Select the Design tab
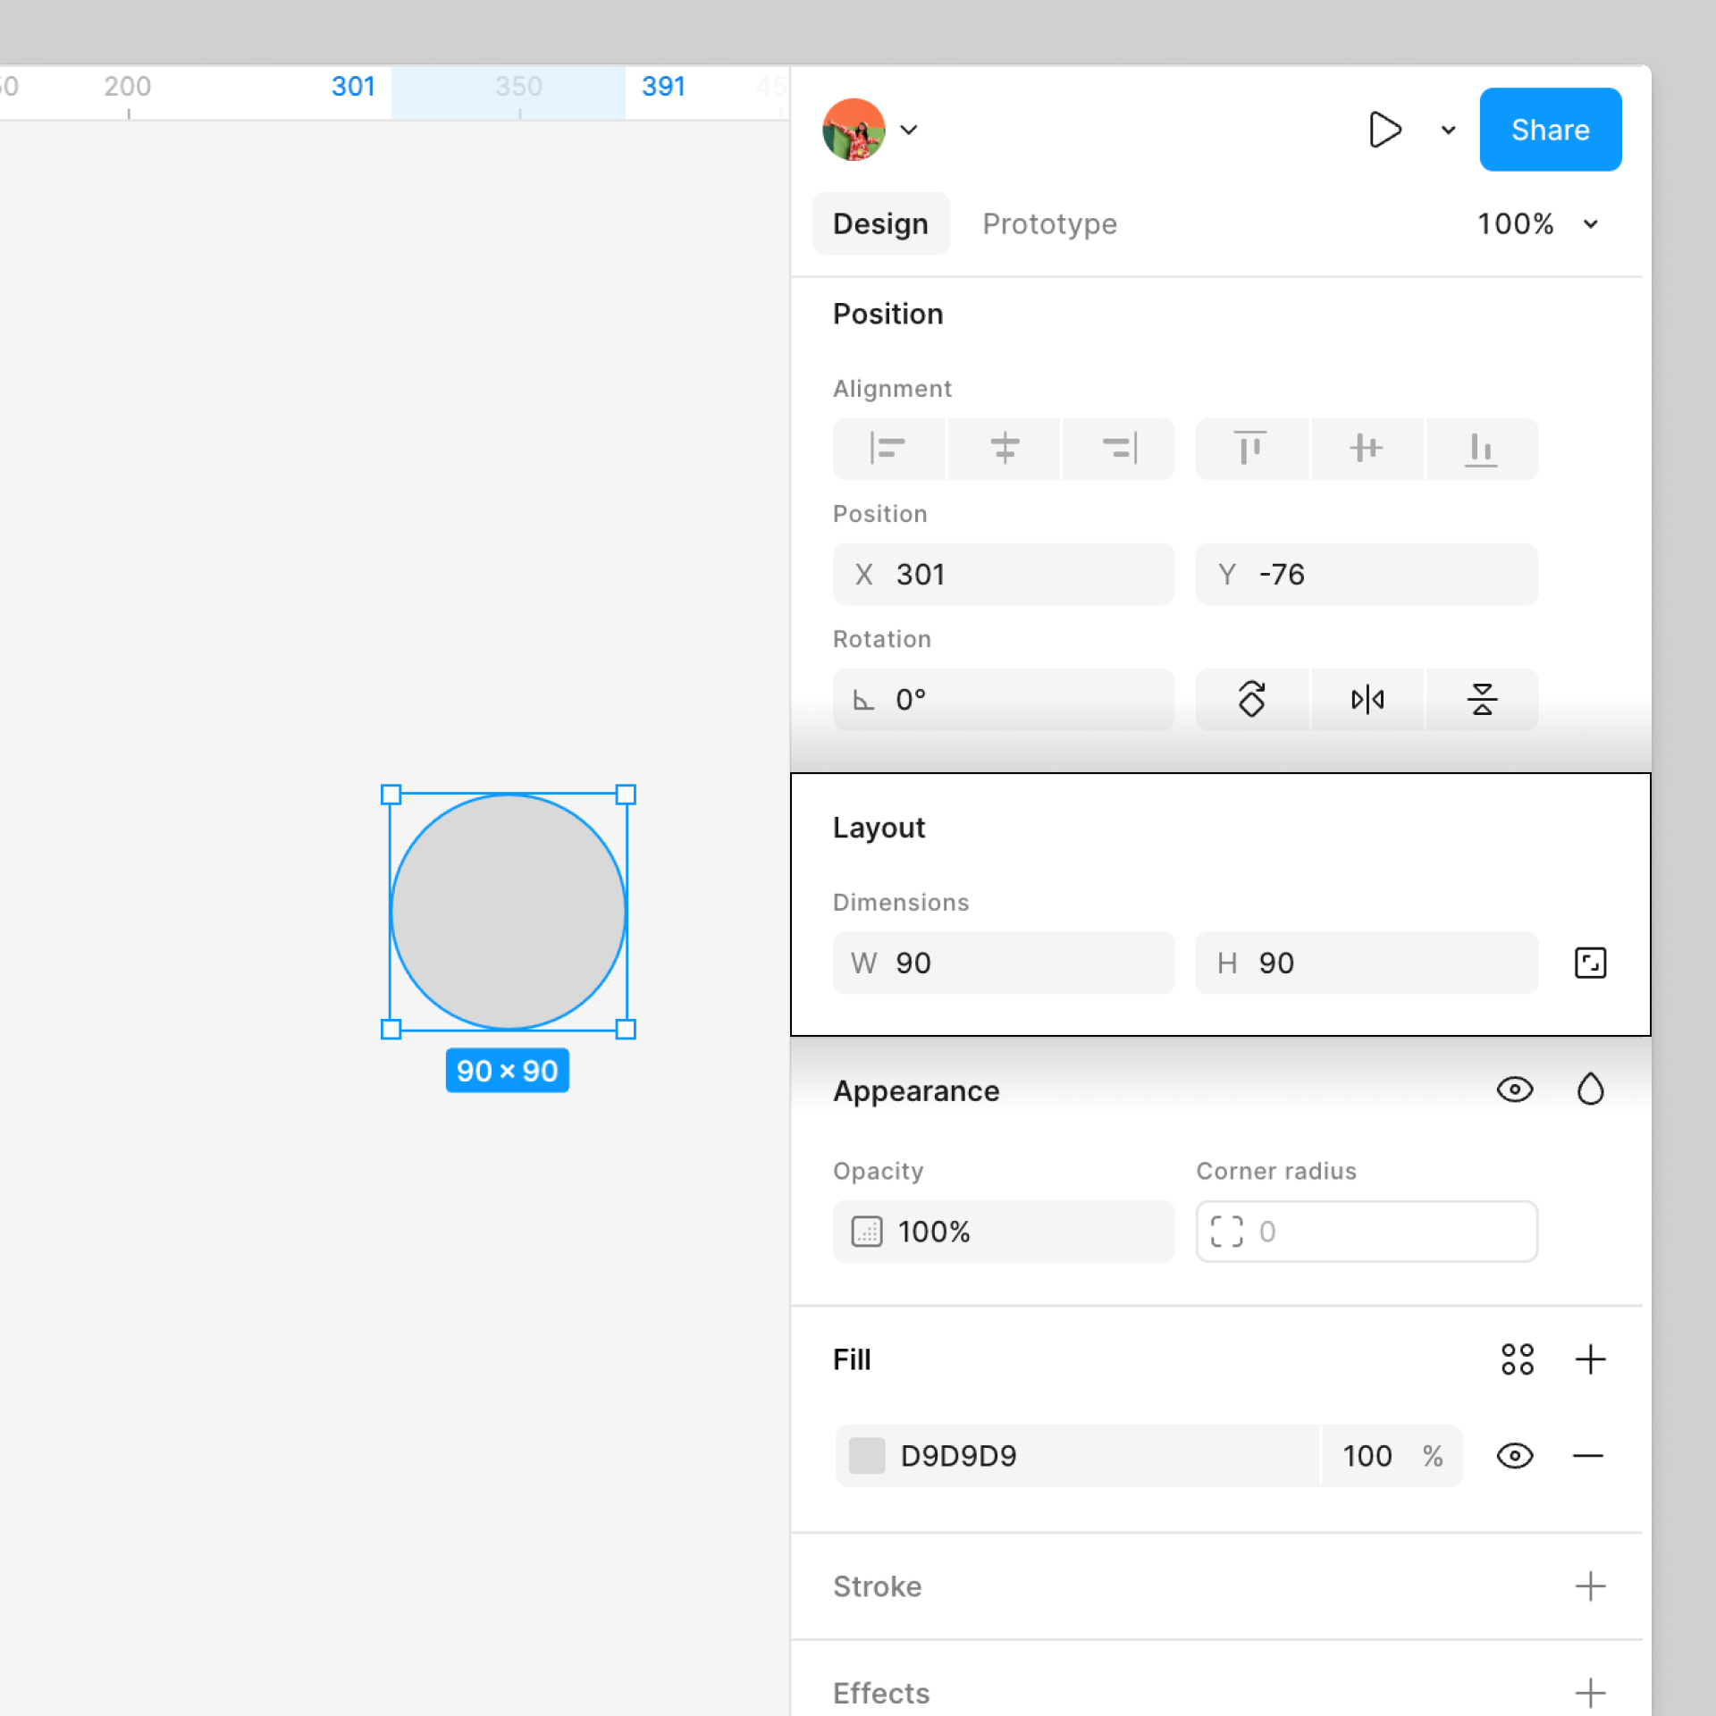Image resolution: width=1716 pixels, height=1716 pixels. pos(880,223)
